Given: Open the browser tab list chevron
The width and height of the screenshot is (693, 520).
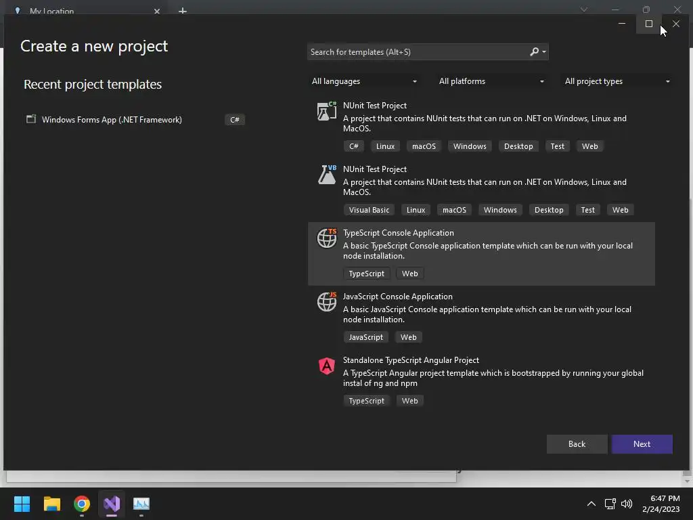Looking at the screenshot, I should pos(584,9).
